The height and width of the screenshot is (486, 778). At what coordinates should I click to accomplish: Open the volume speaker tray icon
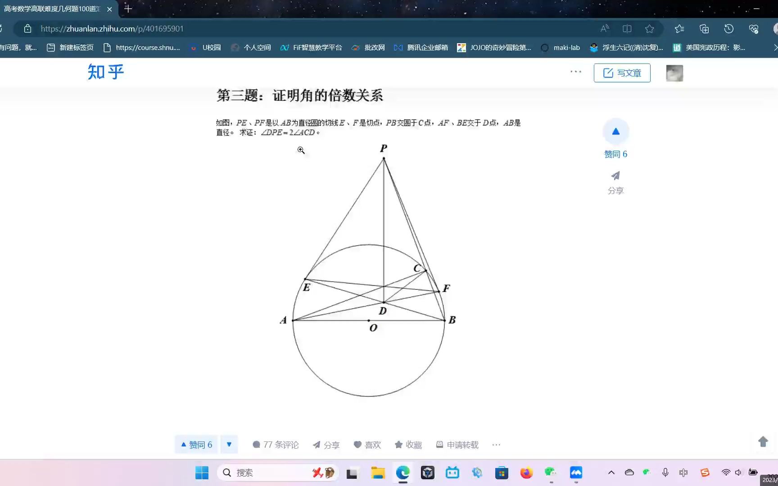pyautogui.click(x=738, y=472)
